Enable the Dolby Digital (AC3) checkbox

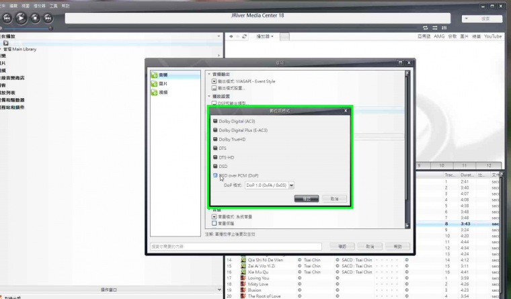[x=215, y=121]
